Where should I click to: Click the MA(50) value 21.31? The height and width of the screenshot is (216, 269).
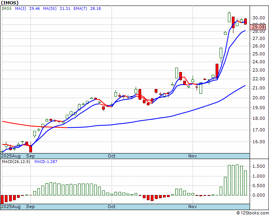click(65, 9)
